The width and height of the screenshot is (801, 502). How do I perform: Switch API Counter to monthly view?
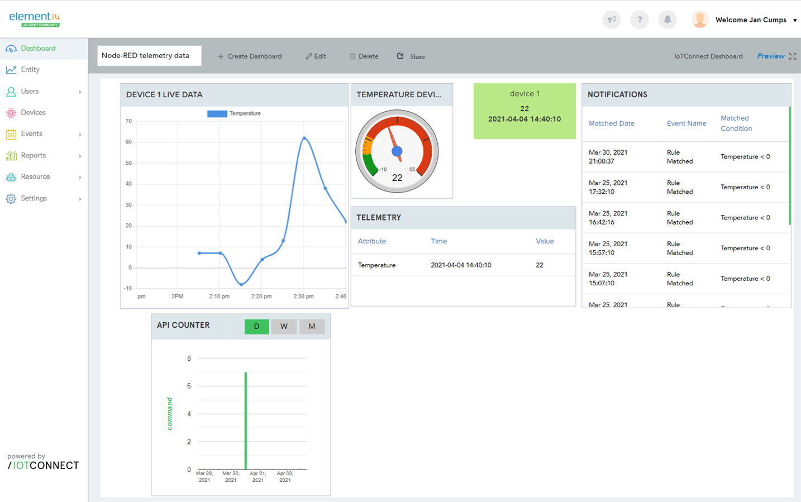tap(312, 327)
